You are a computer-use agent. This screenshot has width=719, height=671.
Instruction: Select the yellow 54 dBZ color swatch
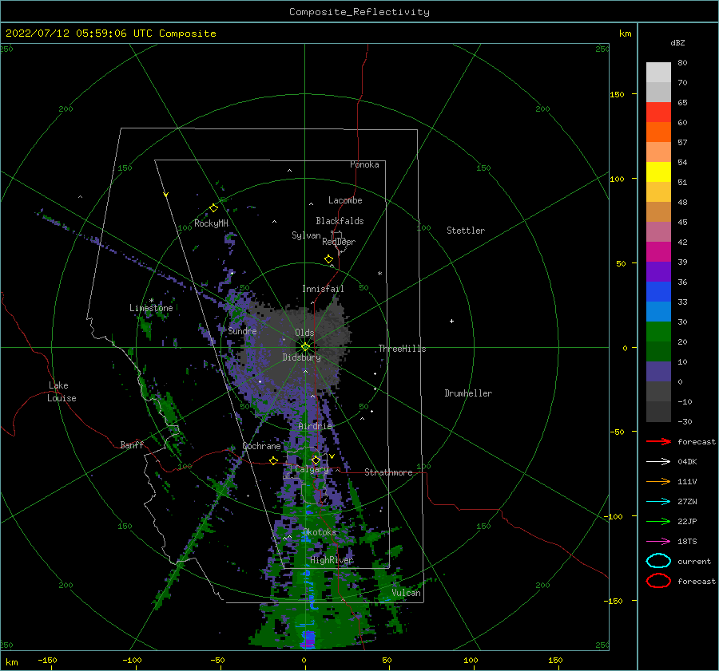(x=658, y=172)
